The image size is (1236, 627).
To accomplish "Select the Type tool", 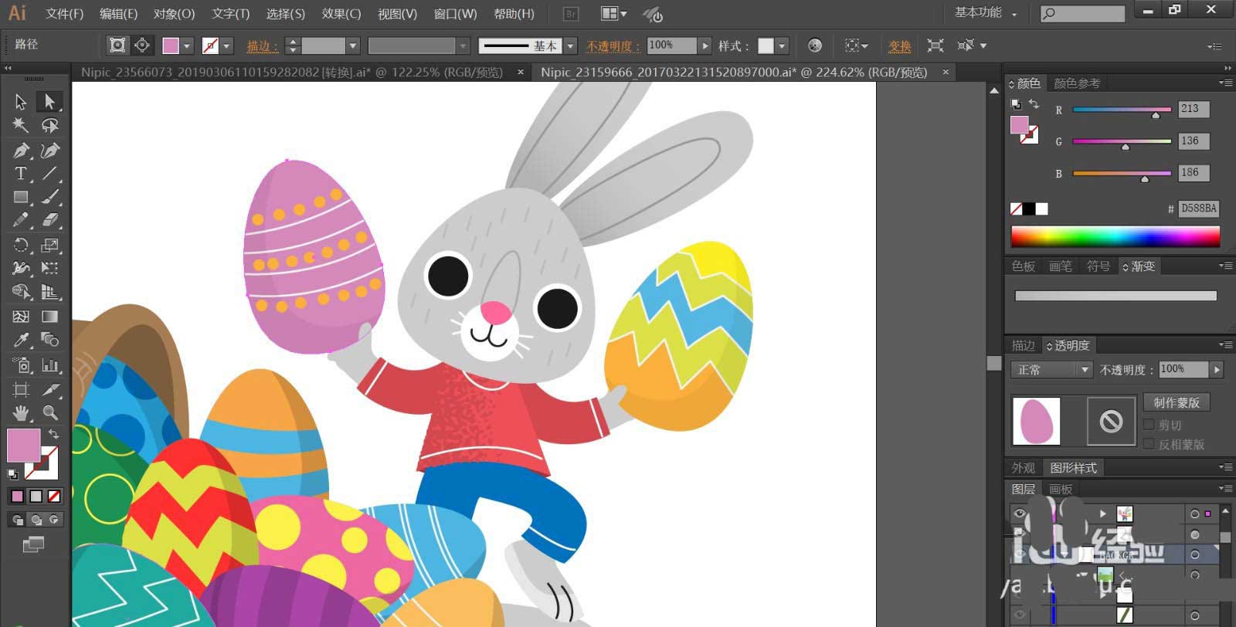I will tap(21, 174).
